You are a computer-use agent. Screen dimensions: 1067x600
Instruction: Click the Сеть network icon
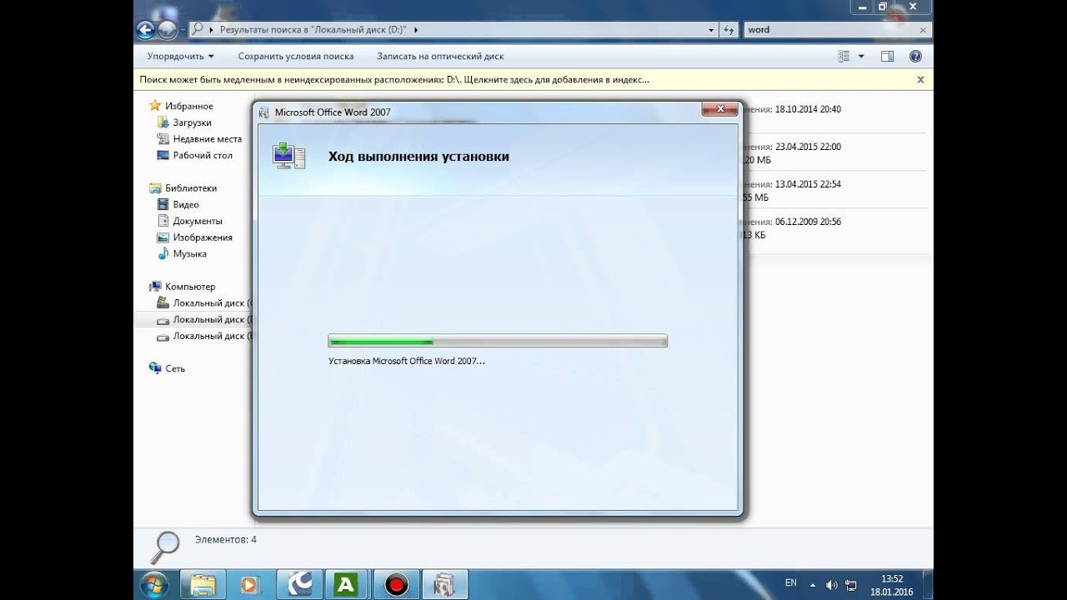(x=154, y=368)
